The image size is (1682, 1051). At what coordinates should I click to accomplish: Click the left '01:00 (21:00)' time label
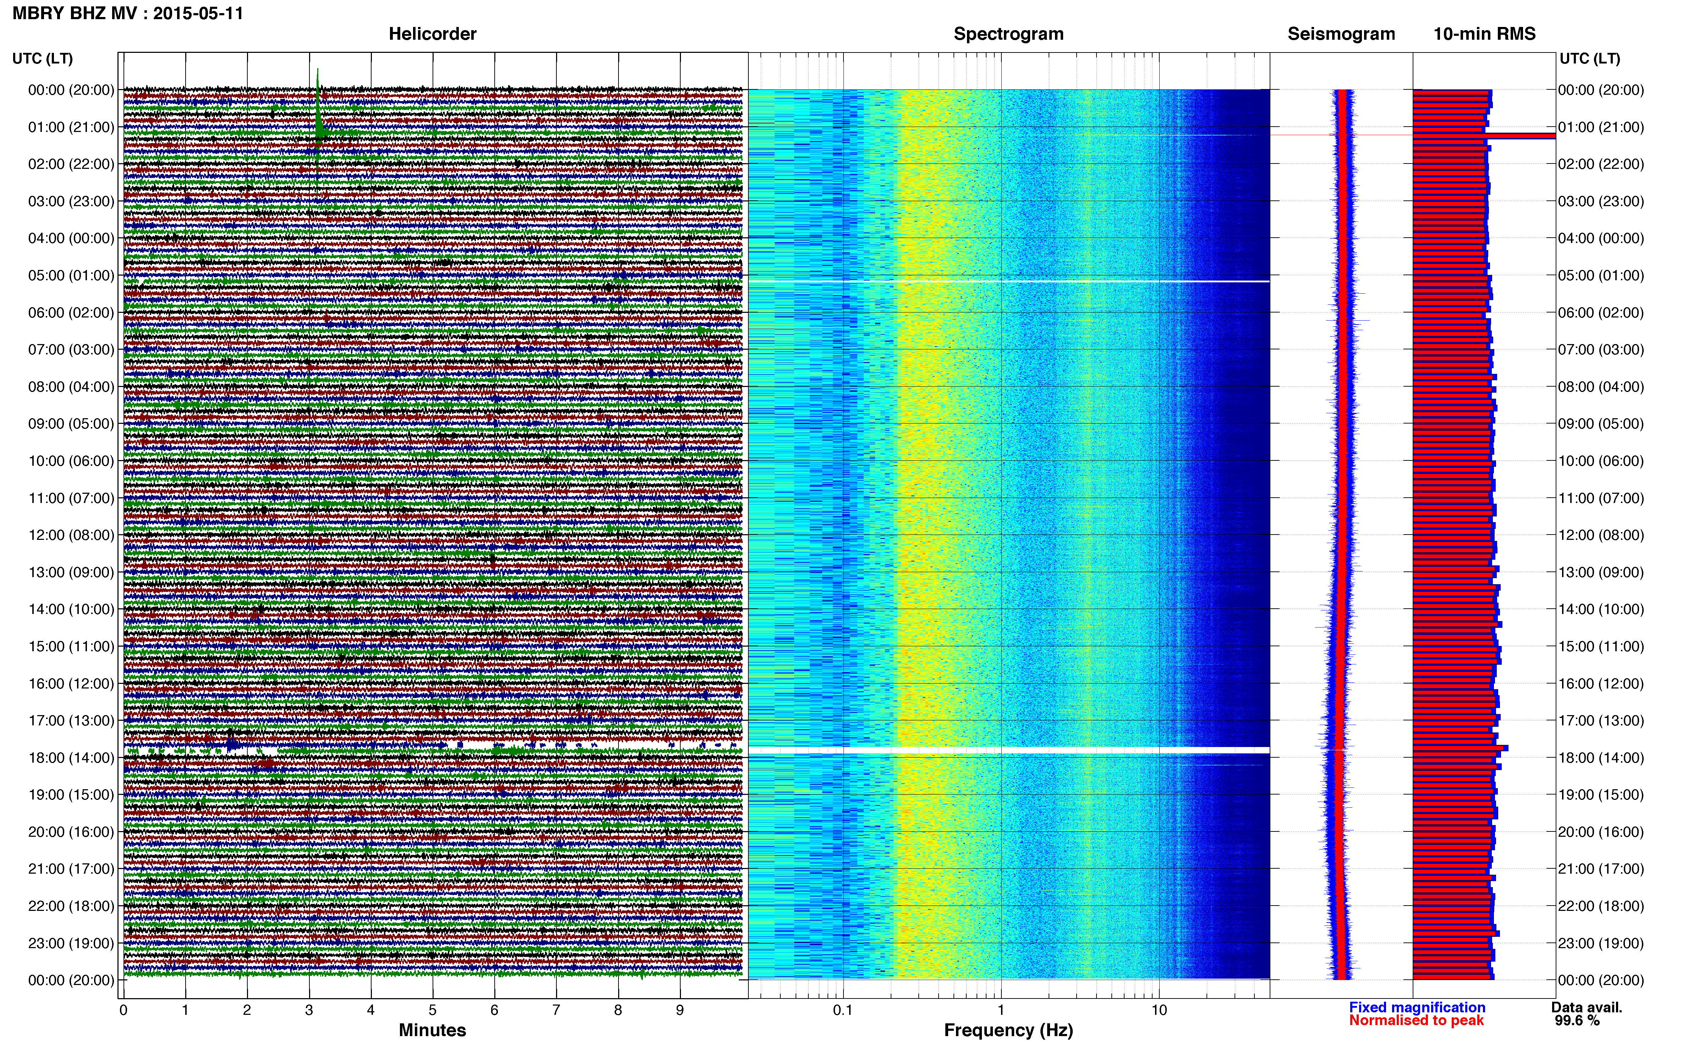coord(71,127)
